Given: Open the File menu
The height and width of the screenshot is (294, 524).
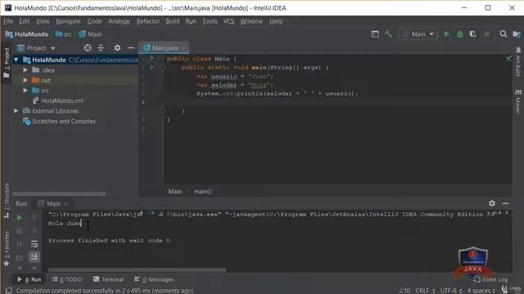Looking at the screenshot, I should 8,21.
